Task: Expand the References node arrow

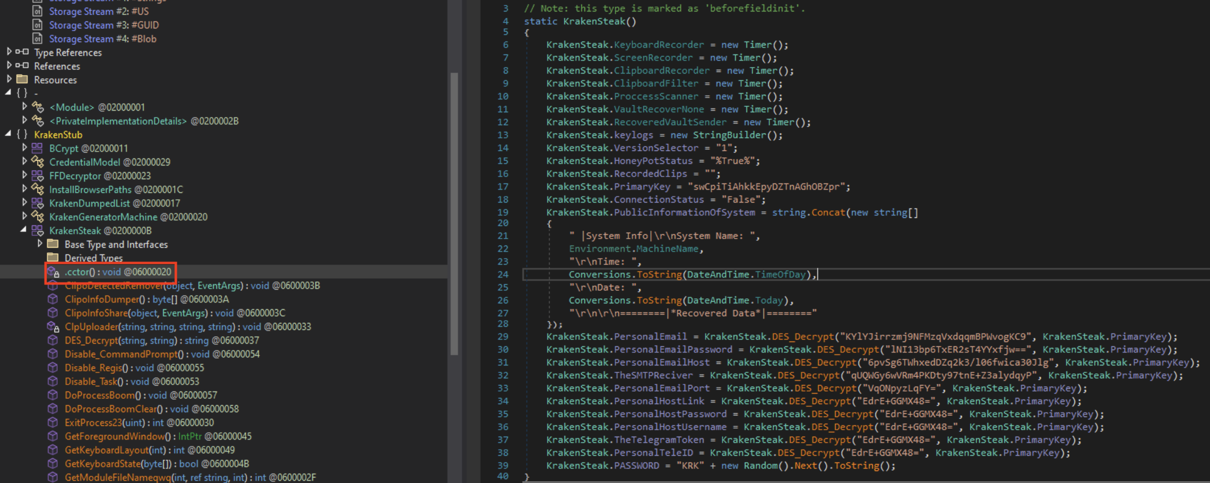Action: [x=9, y=66]
